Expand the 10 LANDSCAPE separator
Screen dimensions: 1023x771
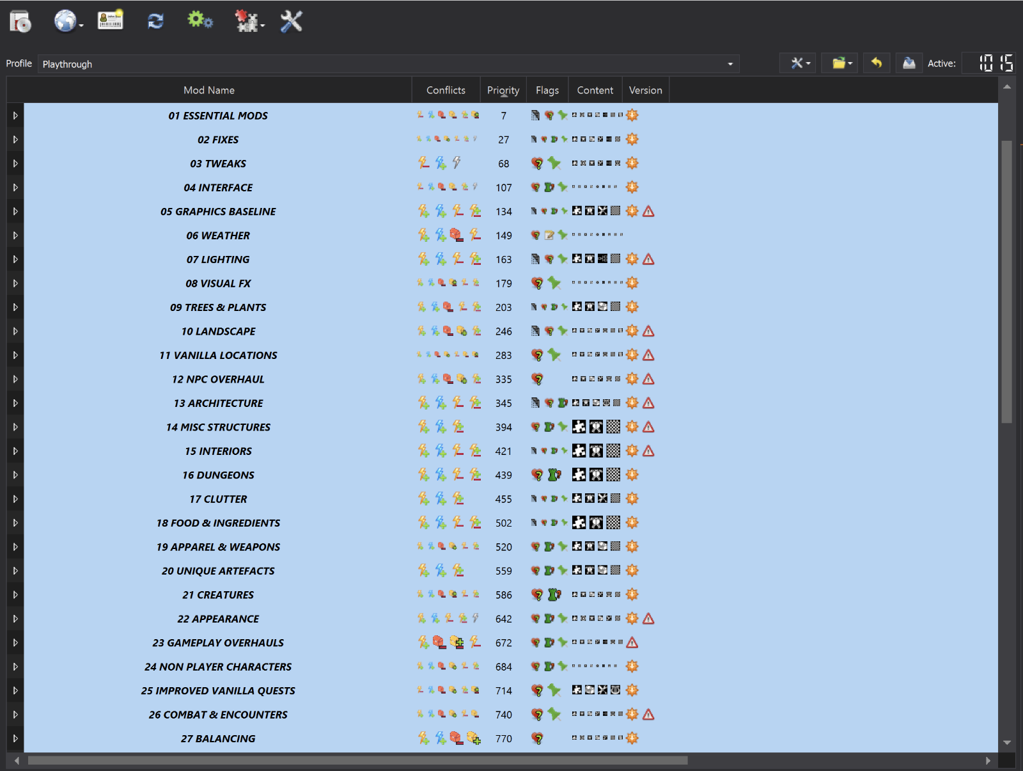(x=15, y=331)
